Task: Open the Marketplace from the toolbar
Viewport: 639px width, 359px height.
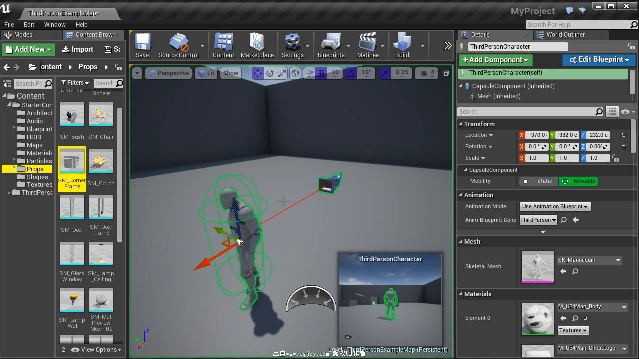Action: click(257, 46)
